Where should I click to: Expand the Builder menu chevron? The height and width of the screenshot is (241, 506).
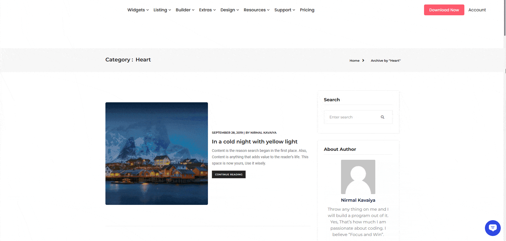[x=193, y=10]
